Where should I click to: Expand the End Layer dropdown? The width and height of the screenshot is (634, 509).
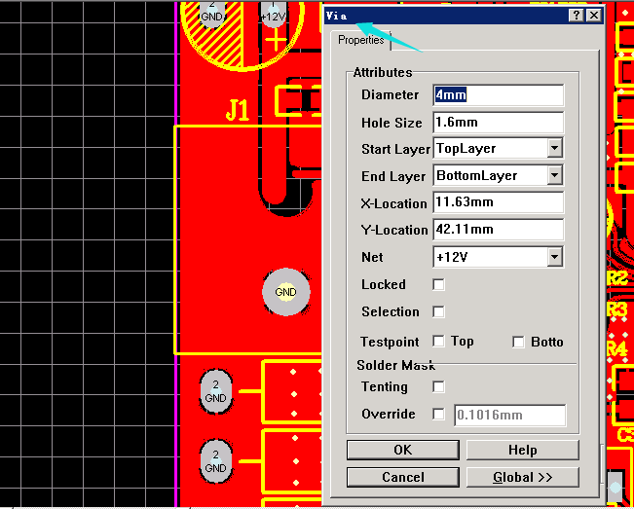(554, 176)
